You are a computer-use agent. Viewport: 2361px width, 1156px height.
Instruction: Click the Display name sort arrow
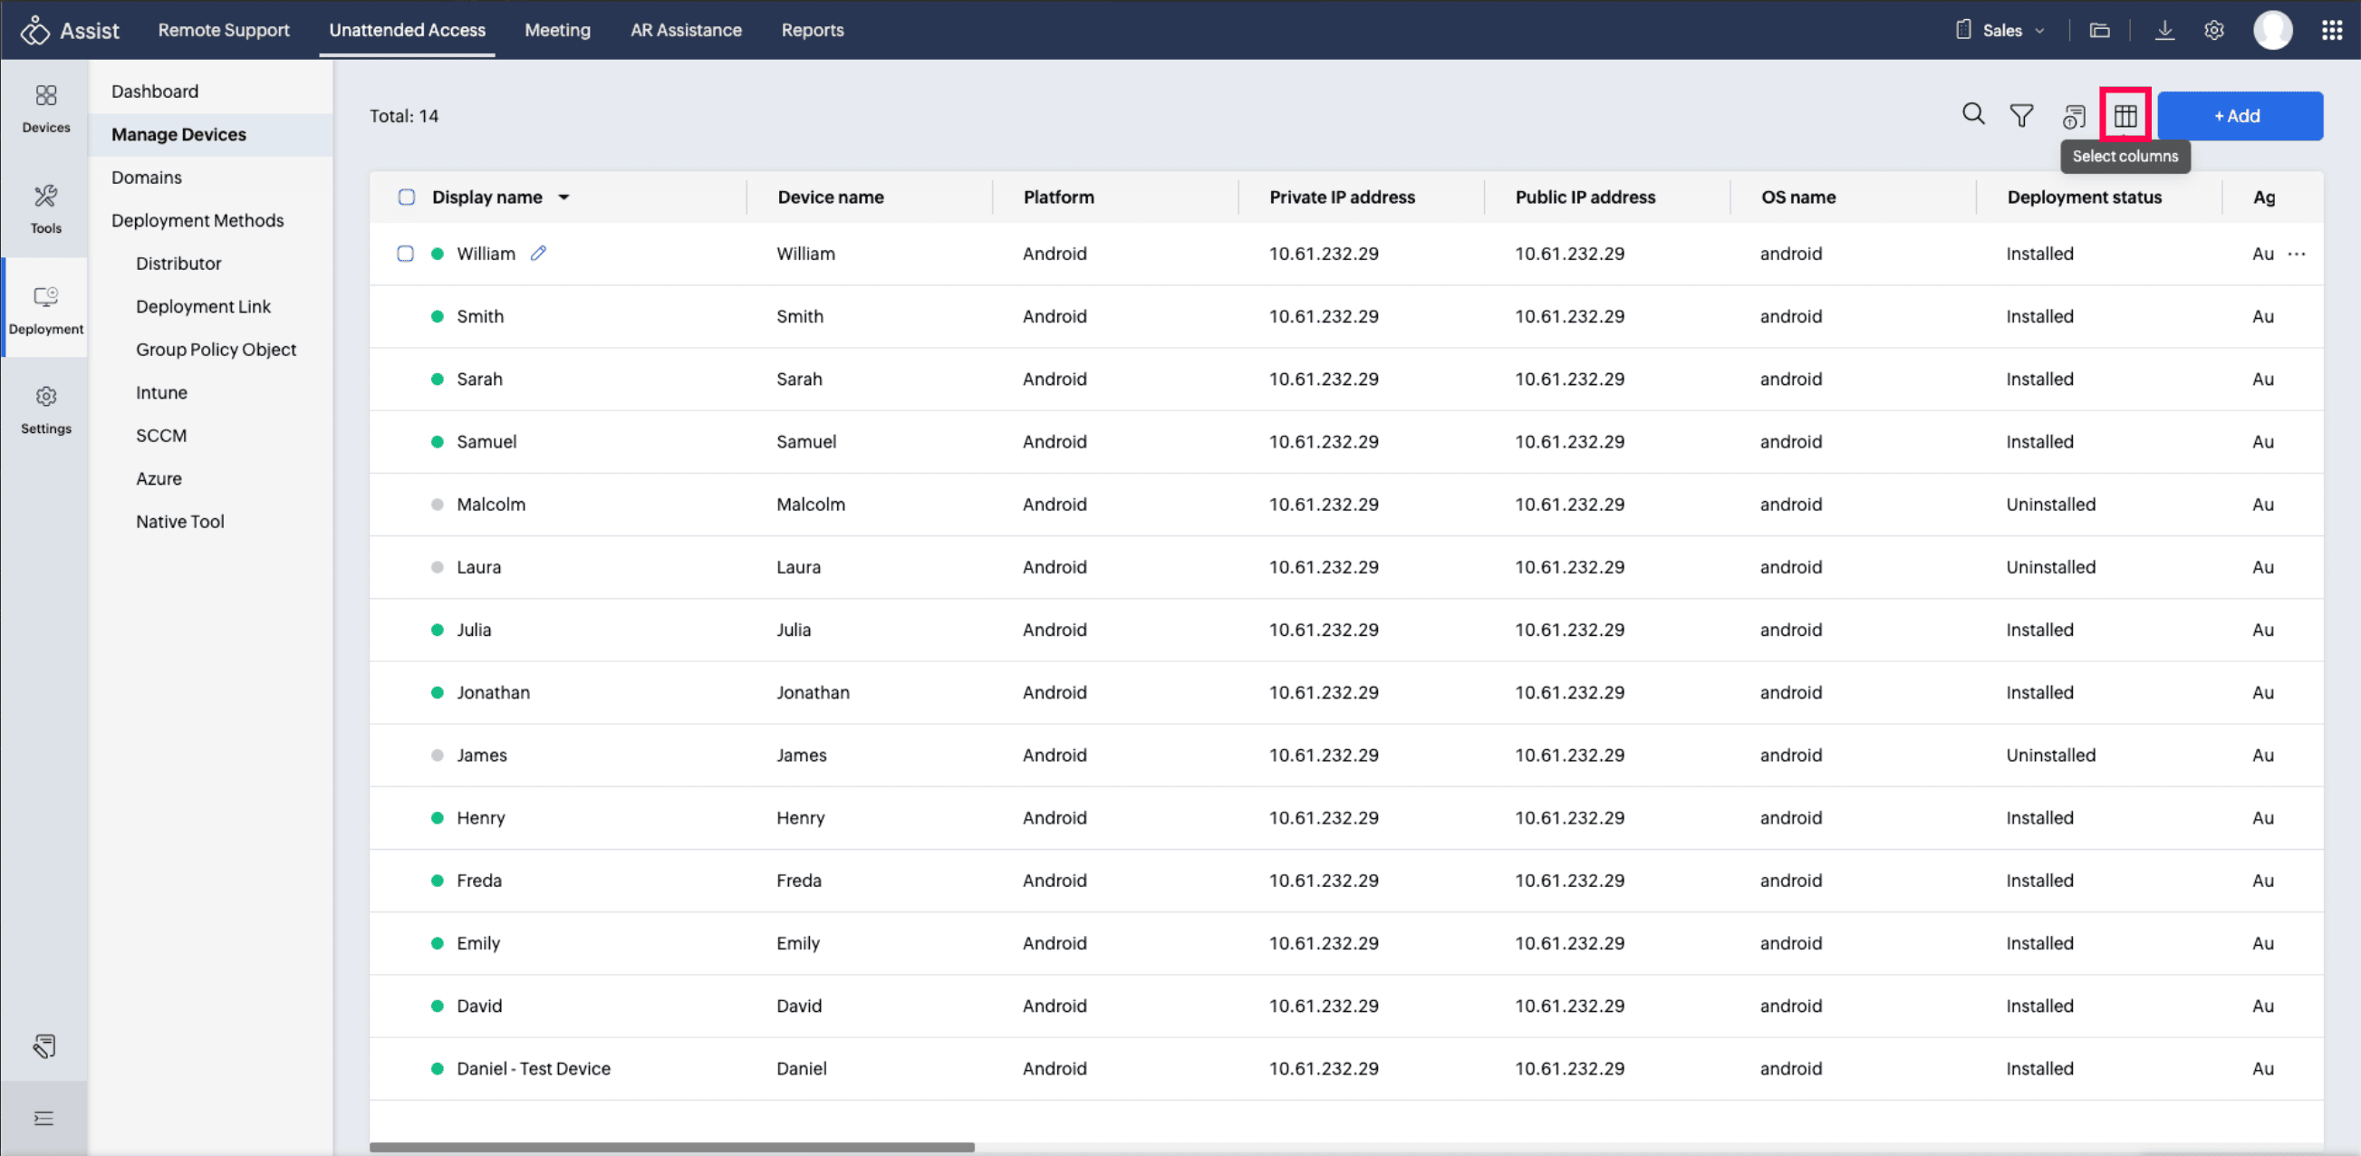click(564, 197)
